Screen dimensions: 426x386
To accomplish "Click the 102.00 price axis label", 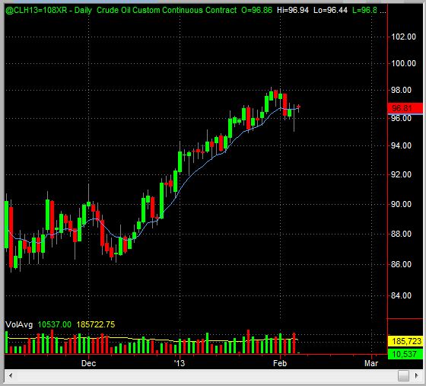I will coord(403,37).
